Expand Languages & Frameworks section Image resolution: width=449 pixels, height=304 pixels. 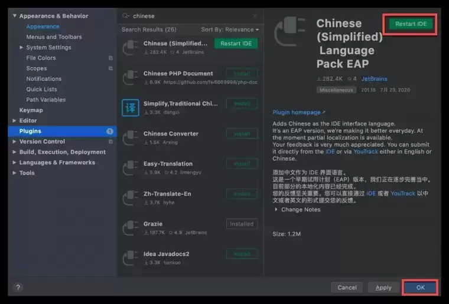coord(14,163)
